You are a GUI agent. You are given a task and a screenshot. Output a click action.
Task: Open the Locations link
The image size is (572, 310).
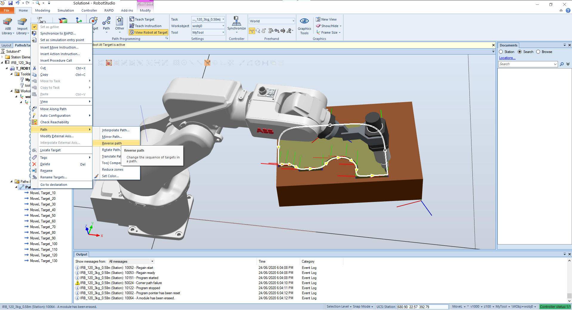pyautogui.click(x=507, y=58)
